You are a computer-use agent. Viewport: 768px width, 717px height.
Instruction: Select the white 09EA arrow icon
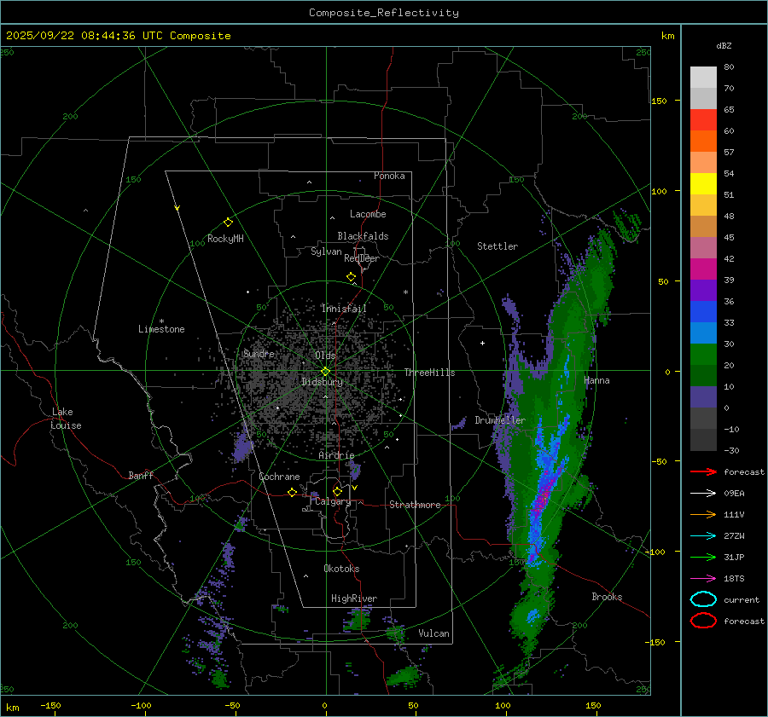[703, 493]
